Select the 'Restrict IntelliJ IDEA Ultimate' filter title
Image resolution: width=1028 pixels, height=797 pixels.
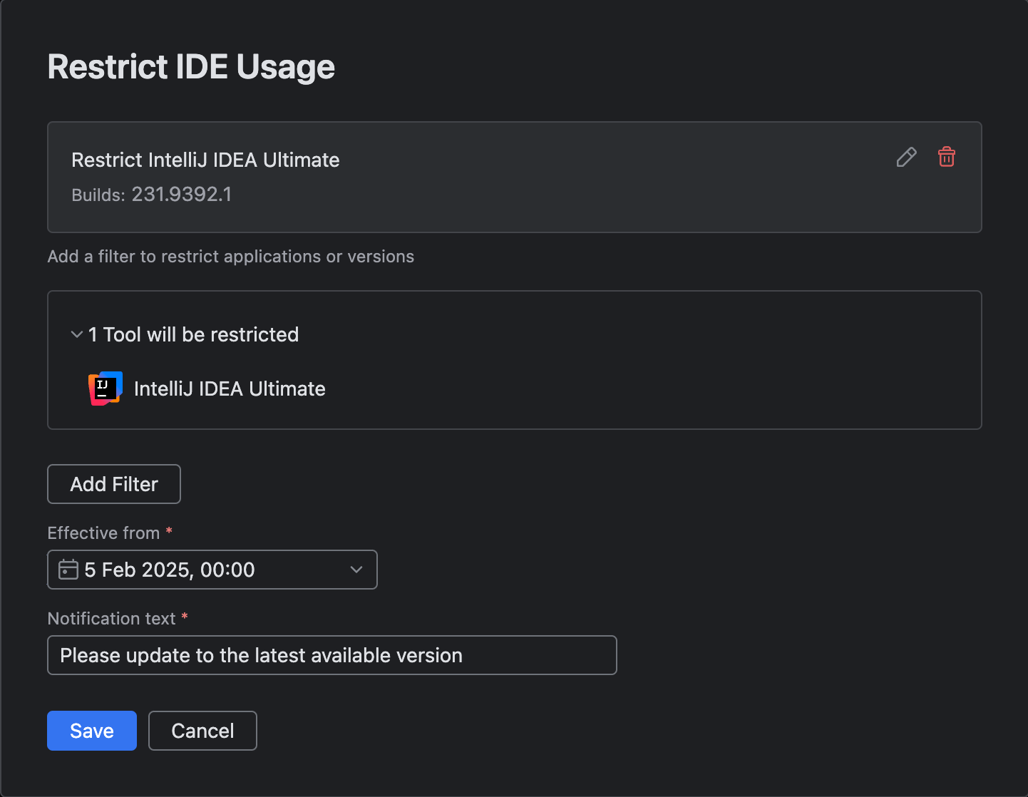coord(205,160)
